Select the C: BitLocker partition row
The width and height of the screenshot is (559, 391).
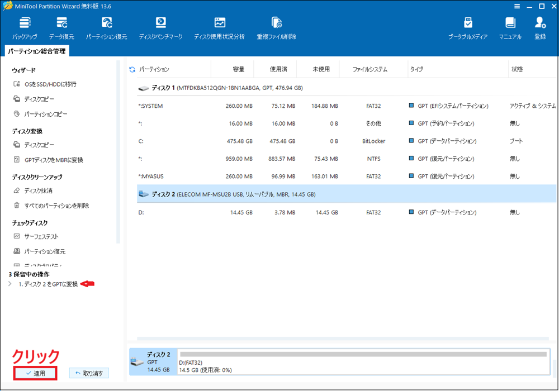coord(347,141)
